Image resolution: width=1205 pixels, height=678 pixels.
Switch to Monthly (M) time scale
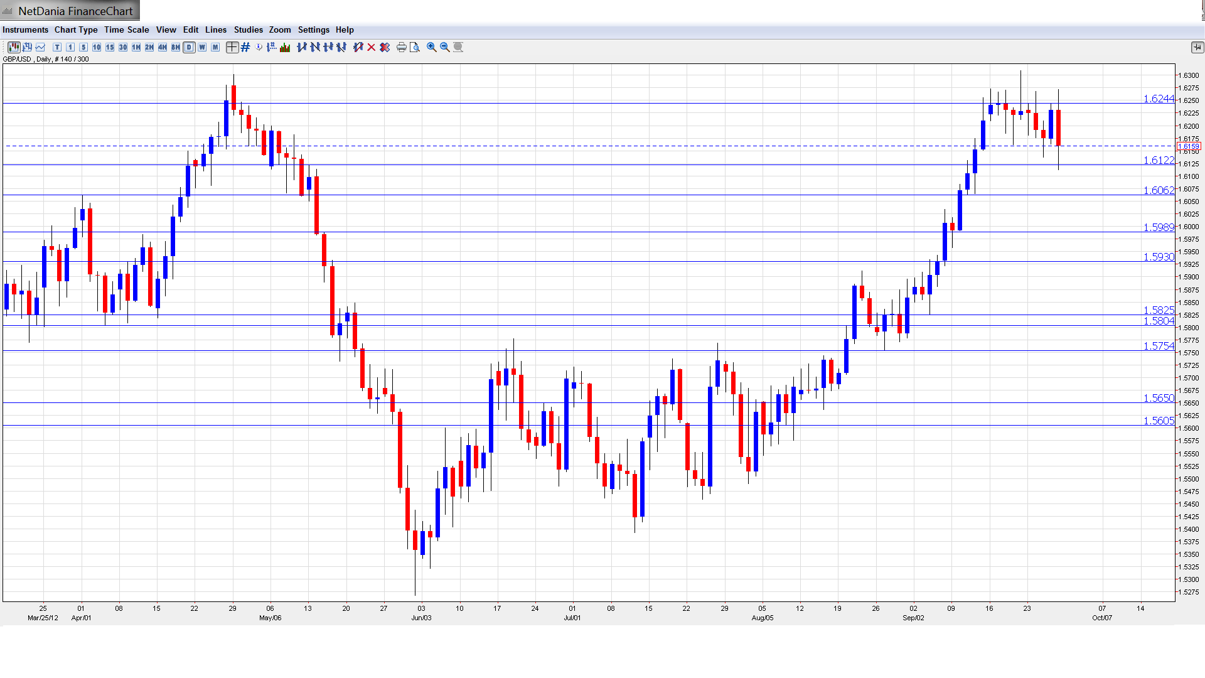[215, 47]
